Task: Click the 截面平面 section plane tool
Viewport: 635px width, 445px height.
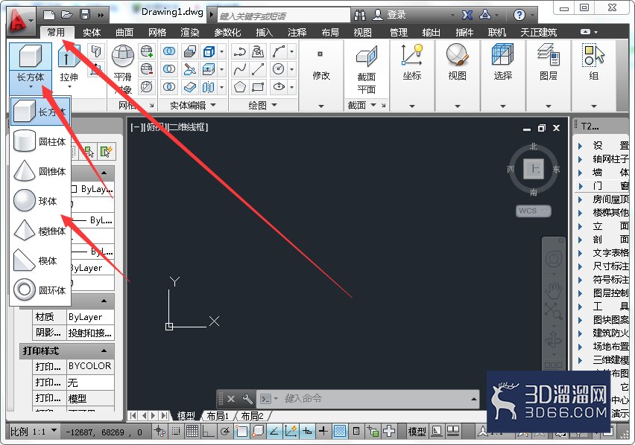Action: 366,68
